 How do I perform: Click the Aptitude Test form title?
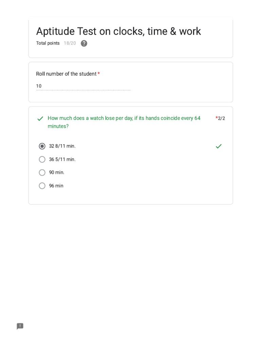tap(119, 31)
